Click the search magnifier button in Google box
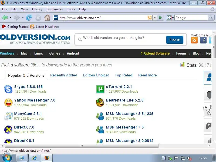The height and width of the screenshot is (162, 216). coord(211,18)
